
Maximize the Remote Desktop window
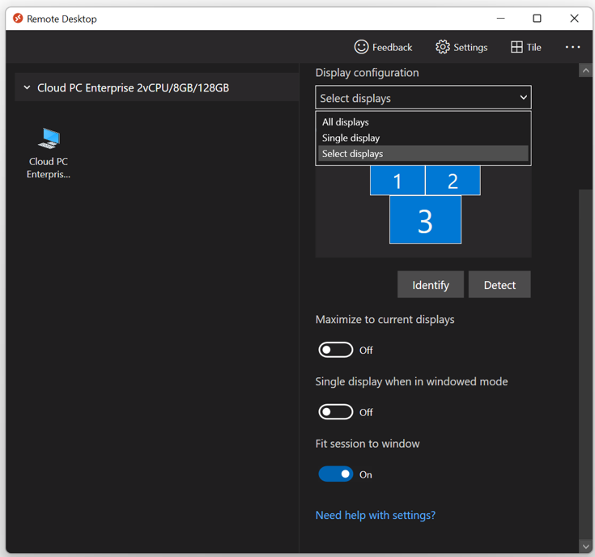pos(537,18)
